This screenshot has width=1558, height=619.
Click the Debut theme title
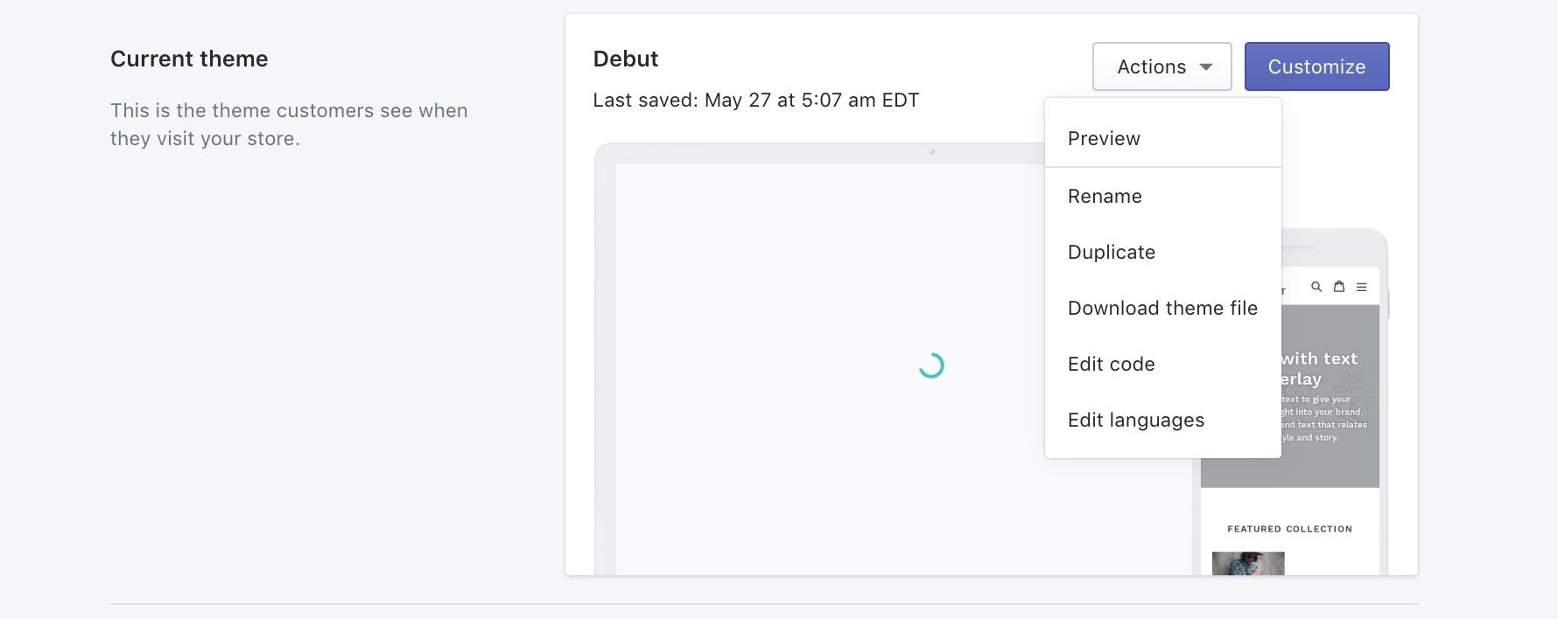click(626, 59)
